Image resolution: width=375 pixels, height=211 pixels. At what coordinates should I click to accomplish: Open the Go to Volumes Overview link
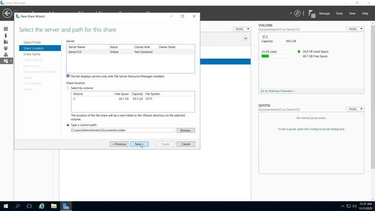[x=277, y=91]
